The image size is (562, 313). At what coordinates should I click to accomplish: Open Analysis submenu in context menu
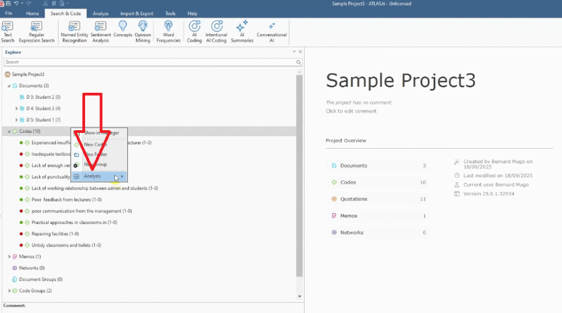pos(99,176)
